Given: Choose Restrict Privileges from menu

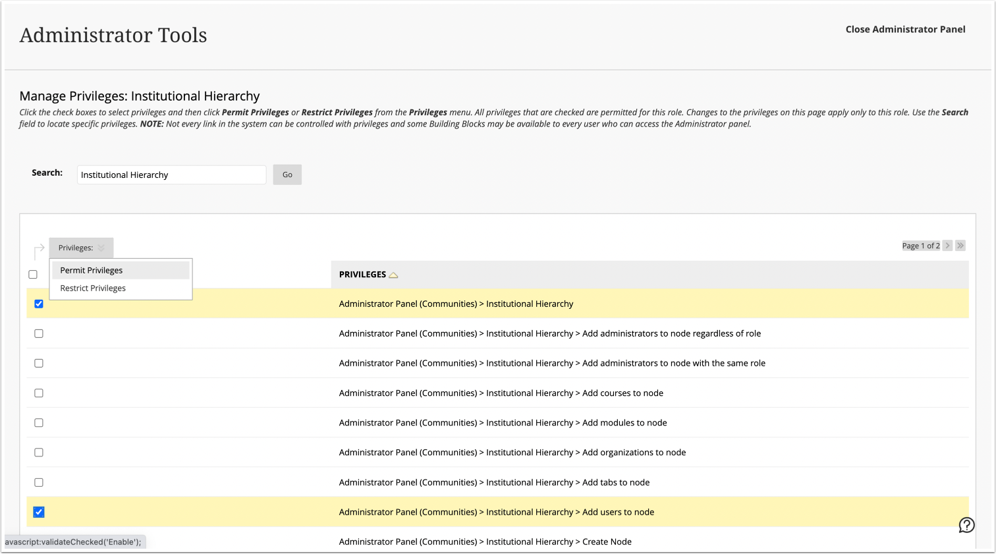Looking at the screenshot, I should [x=121, y=288].
